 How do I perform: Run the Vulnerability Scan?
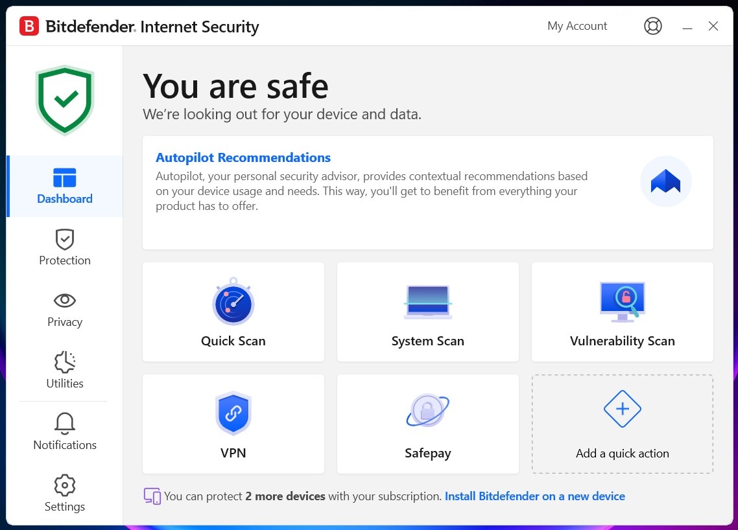coord(622,312)
